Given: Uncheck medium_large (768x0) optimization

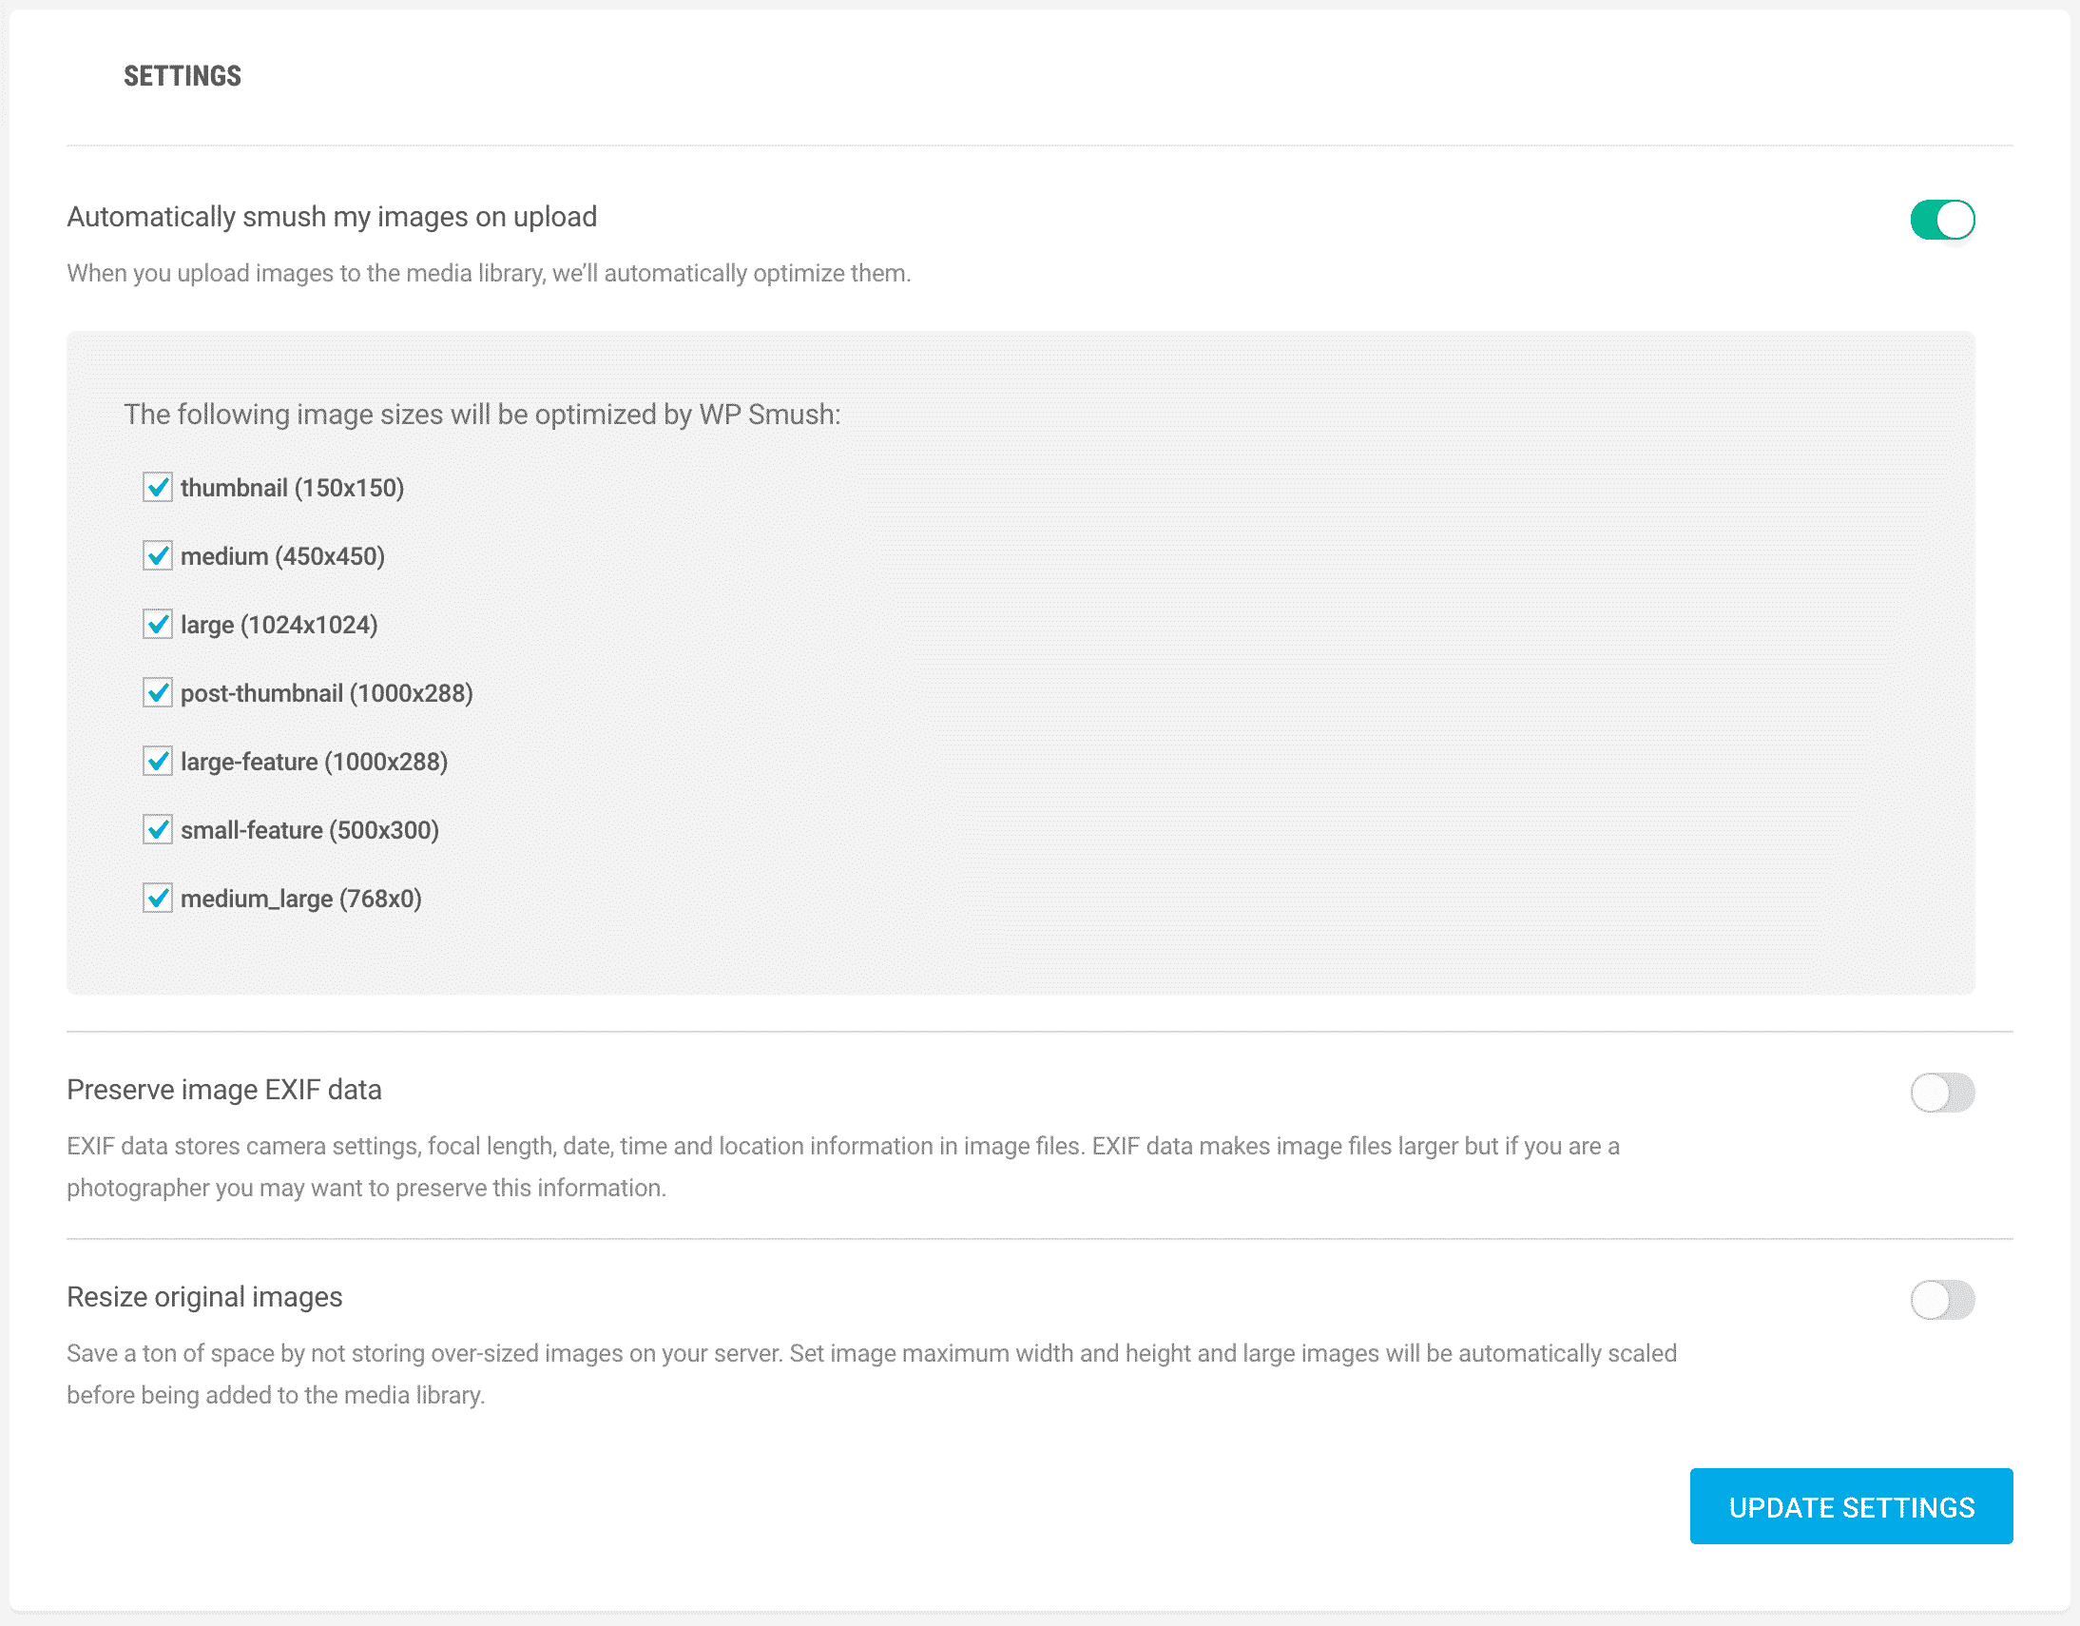Looking at the screenshot, I should click(157, 899).
